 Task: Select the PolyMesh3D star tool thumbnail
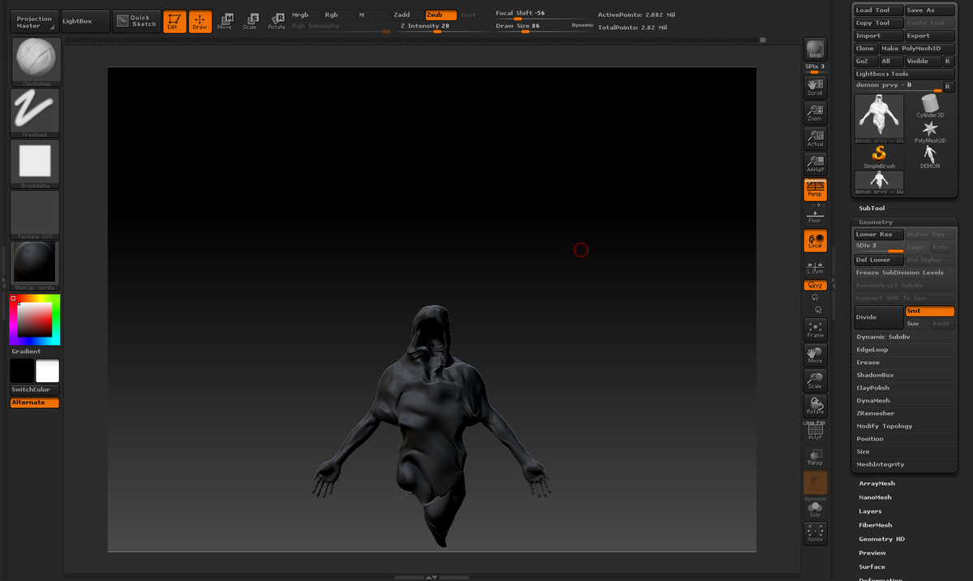[x=930, y=131]
